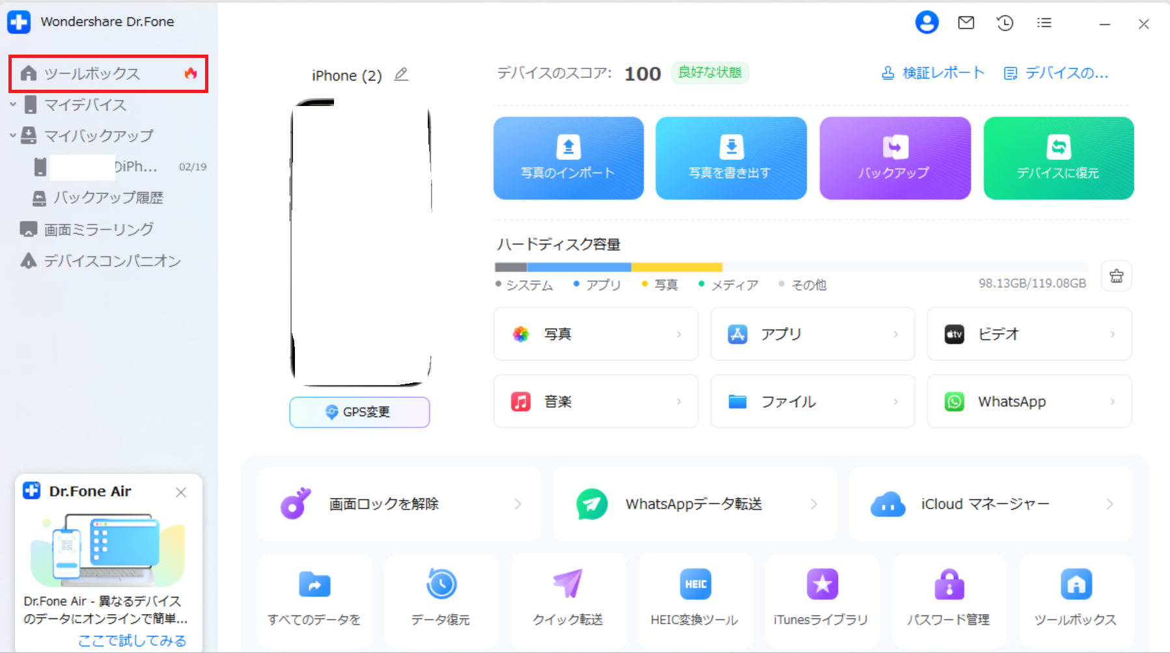
Task: Open the list menu icon in title bar
Action: [1044, 23]
